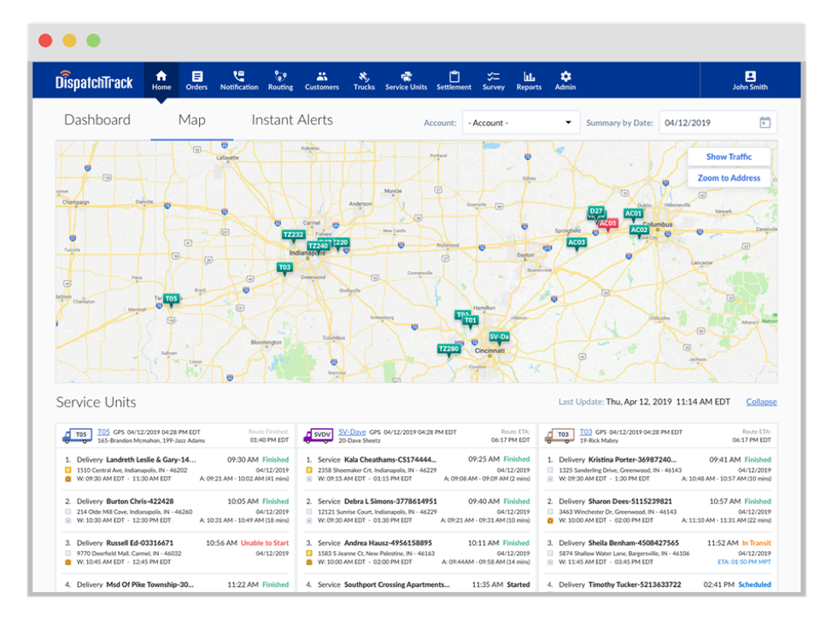Switch to the Instant Alerts tab
Screen dimensions: 832x627
[x=291, y=120]
